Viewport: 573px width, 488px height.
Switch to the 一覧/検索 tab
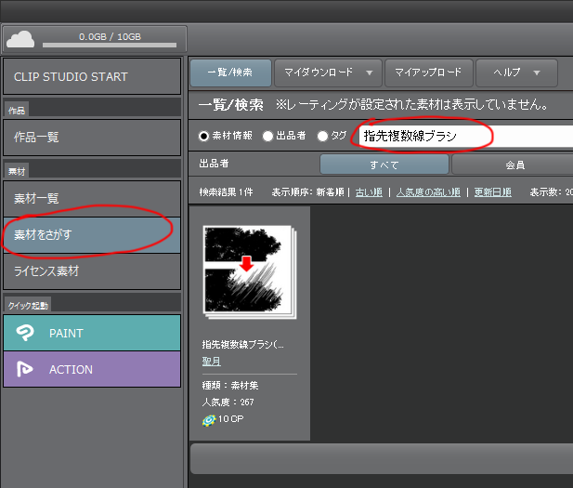click(x=230, y=73)
